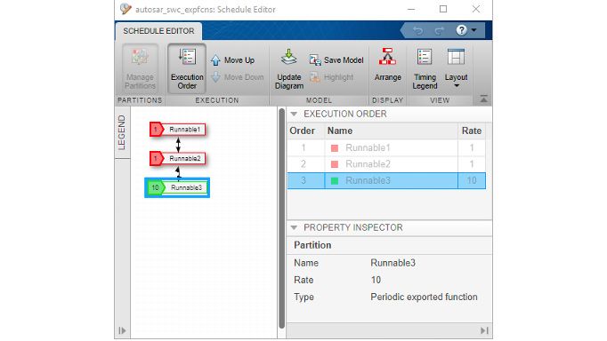Collapse the EXECUTION ORDER section
607x341 pixels.
coord(294,114)
